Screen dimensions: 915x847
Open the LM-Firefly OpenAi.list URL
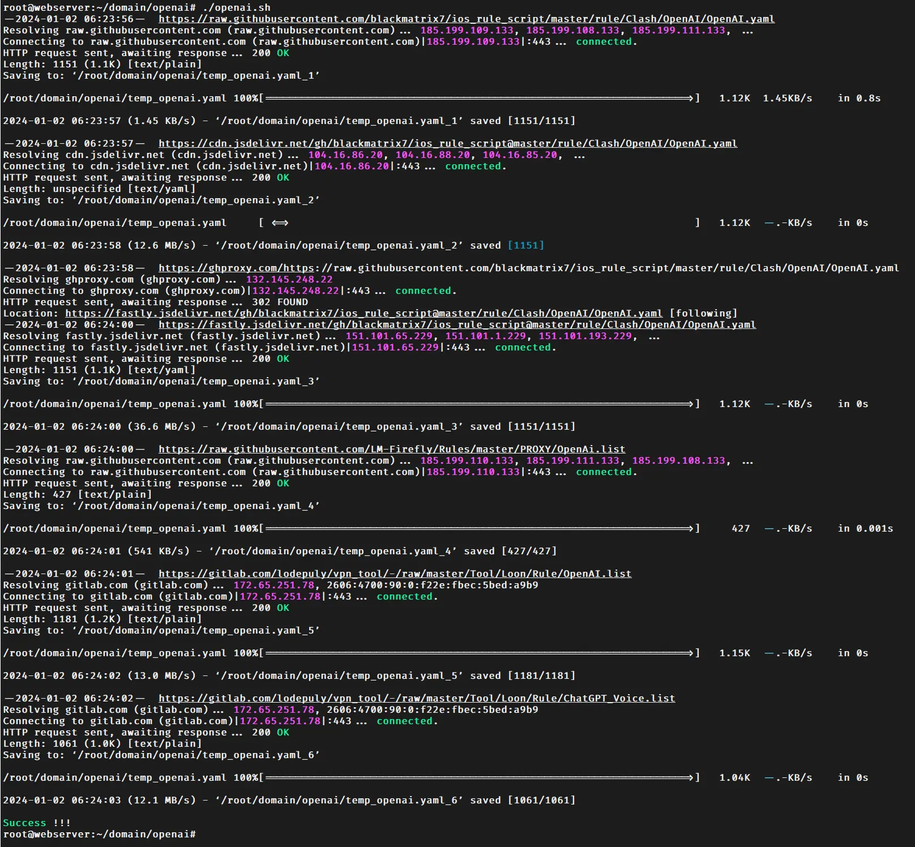pyautogui.click(x=392, y=449)
